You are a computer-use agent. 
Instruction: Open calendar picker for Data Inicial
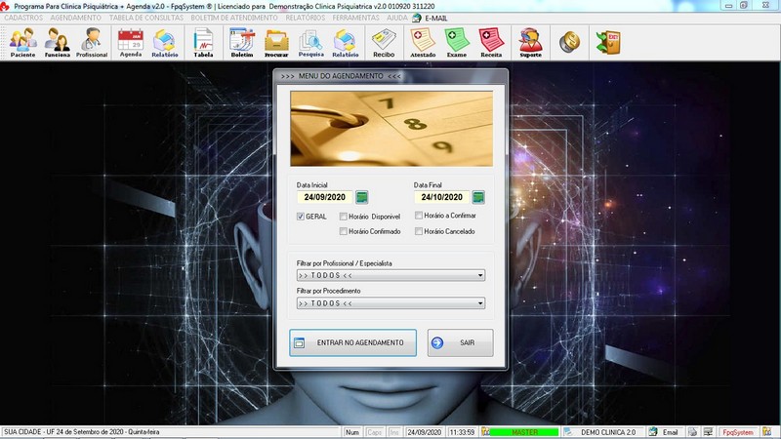click(362, 197)
